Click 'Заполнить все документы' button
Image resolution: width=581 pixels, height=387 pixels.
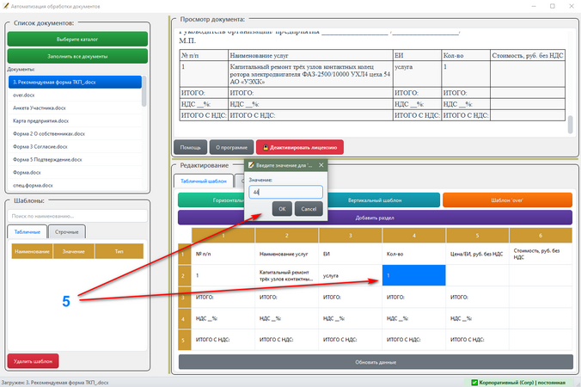(x=77, y=57)
